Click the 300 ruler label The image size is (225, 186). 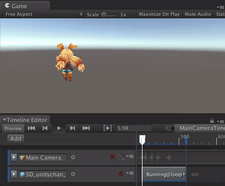coord(185,137)
